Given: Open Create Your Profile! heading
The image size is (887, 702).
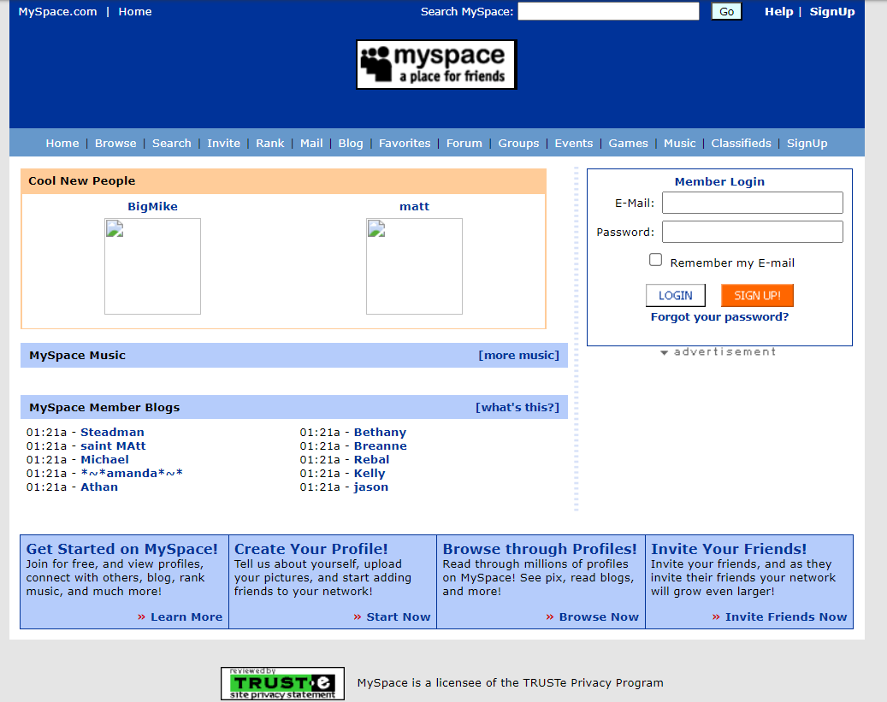Looking at the screenshot, I should click(x=311, y=549).
